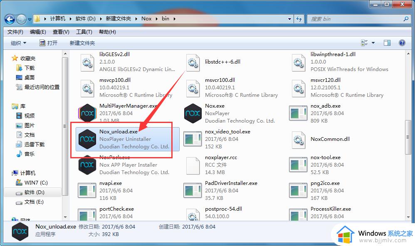Open the 帮助(H) menu
Viewport: 415px width, 246px height.
107,32
